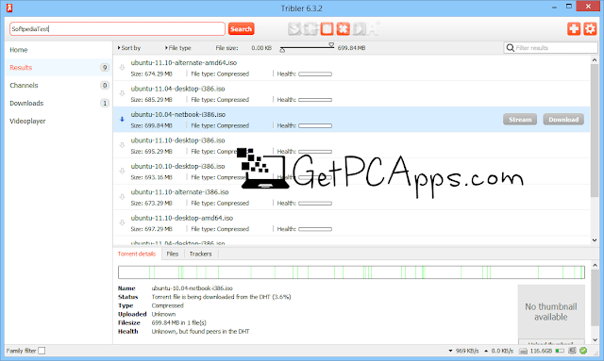The height and width of the screenshot is (361, 604).
Task: Click the red X remove icon in toolbar
Action: click(x=343, y=29)
